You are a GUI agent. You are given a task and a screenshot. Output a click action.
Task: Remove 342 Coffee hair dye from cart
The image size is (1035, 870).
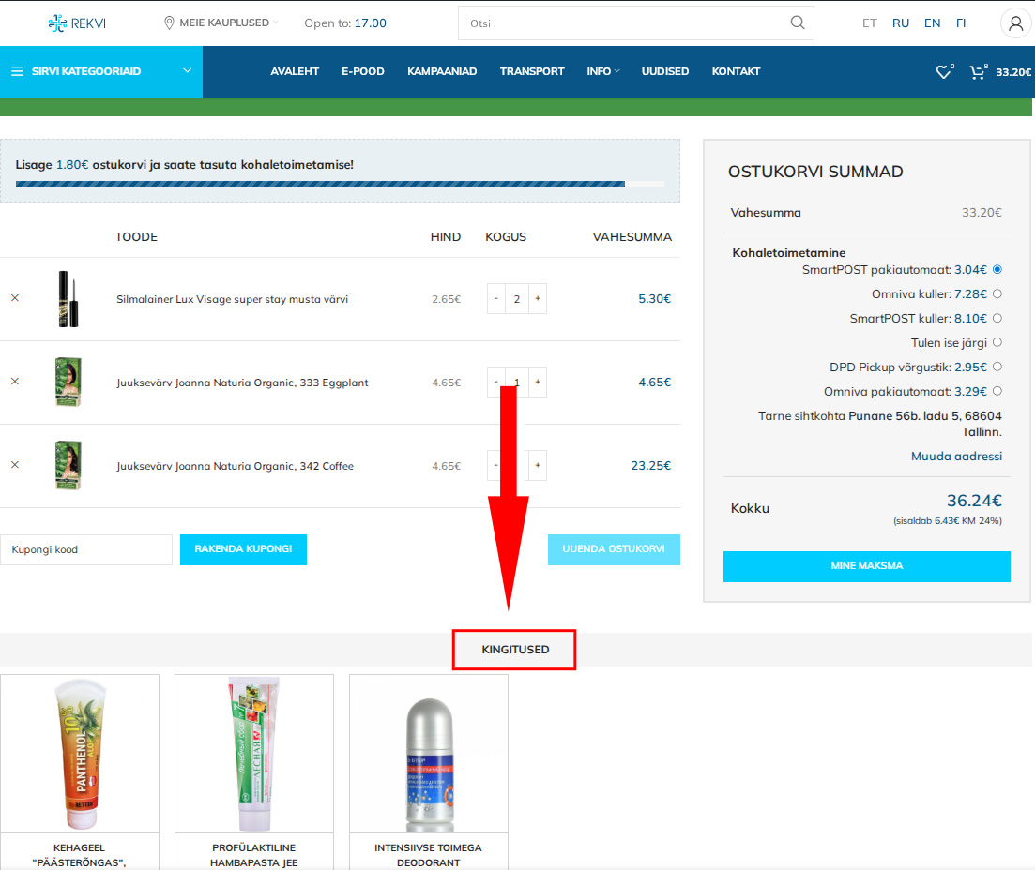click(x=15, y=465)
